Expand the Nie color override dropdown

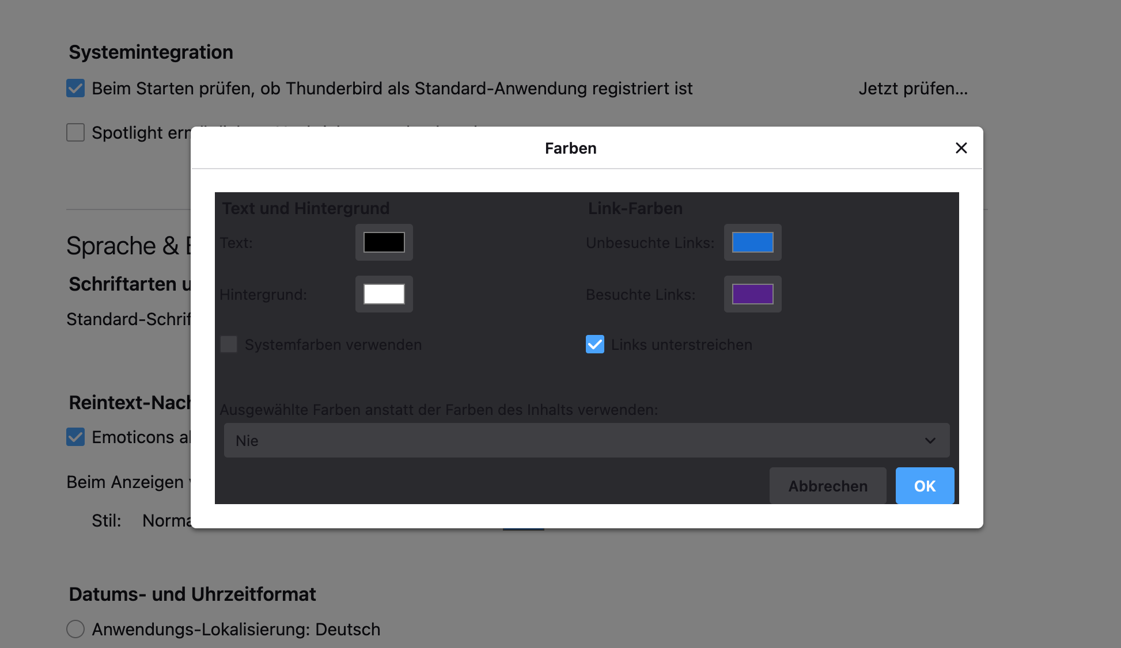point(586,440)
